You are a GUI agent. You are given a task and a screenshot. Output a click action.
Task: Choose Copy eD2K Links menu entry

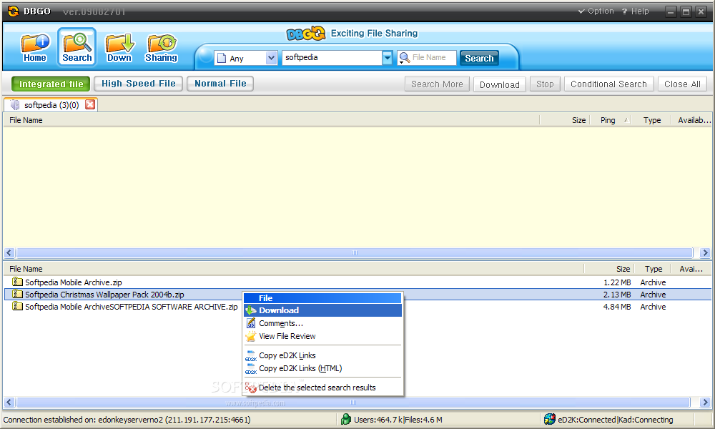tap(323, 355)
